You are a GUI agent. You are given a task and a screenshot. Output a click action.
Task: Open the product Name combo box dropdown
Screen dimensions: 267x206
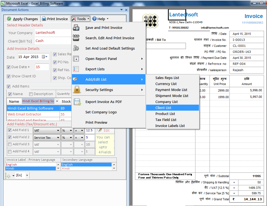[x=57, y=101]
